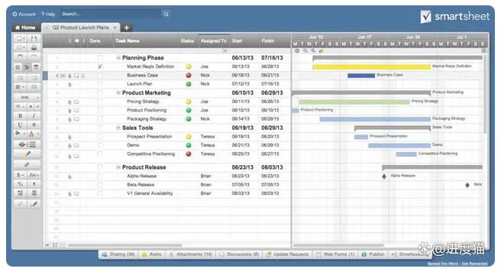
Task: Open the fx formula dropdown
Action: click(x=34, y=175)
